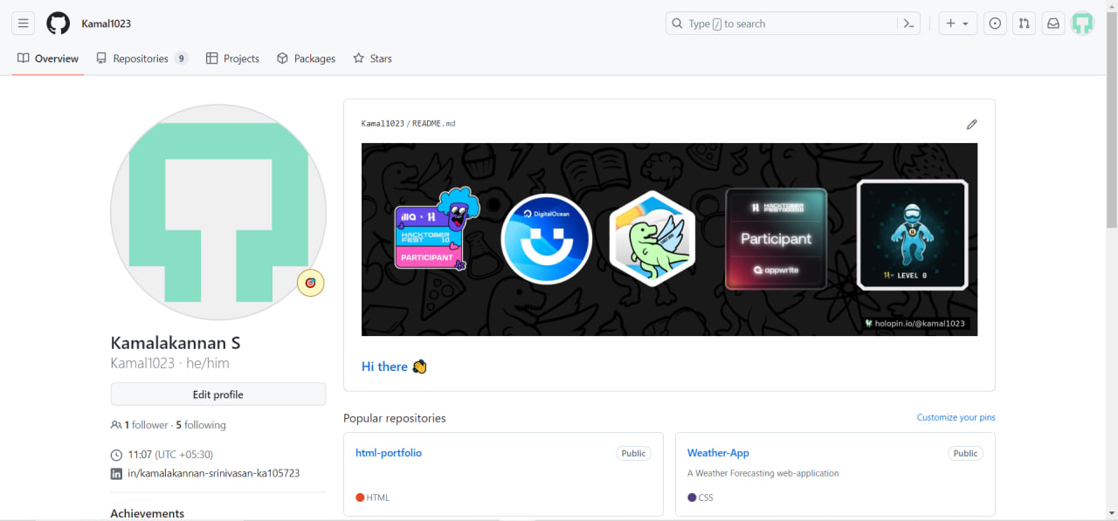Open the Issues icon in header
Image resolution: width=1118 pixels, height=521 pixels.
coord(995,24)
